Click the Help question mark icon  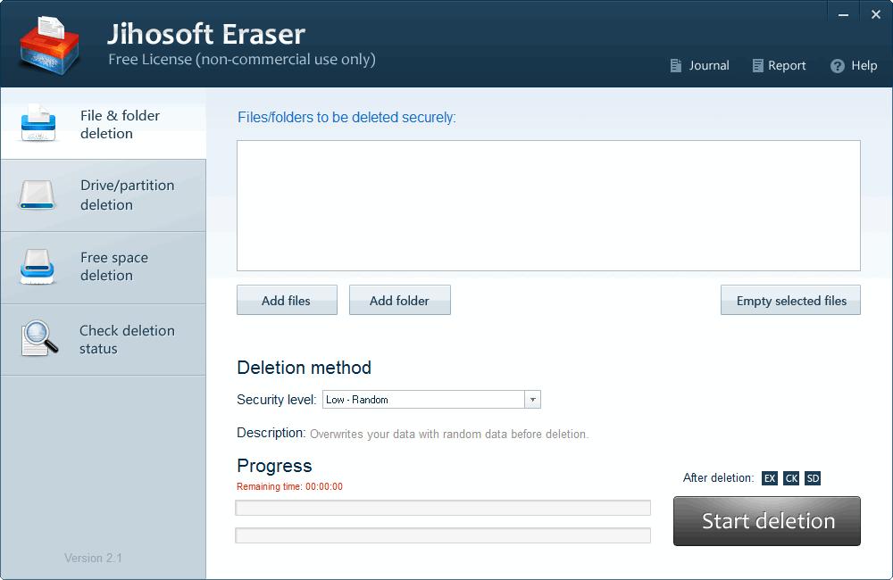click(838, 66)
